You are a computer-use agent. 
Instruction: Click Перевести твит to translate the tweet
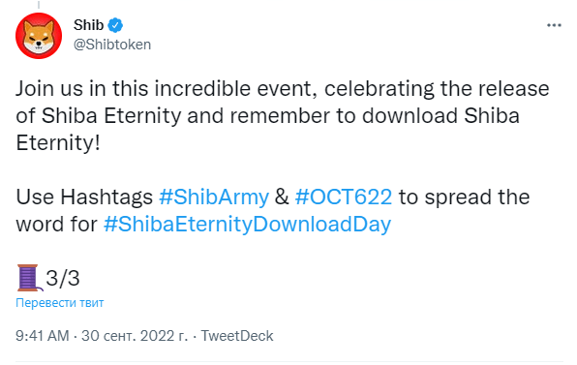60,303
